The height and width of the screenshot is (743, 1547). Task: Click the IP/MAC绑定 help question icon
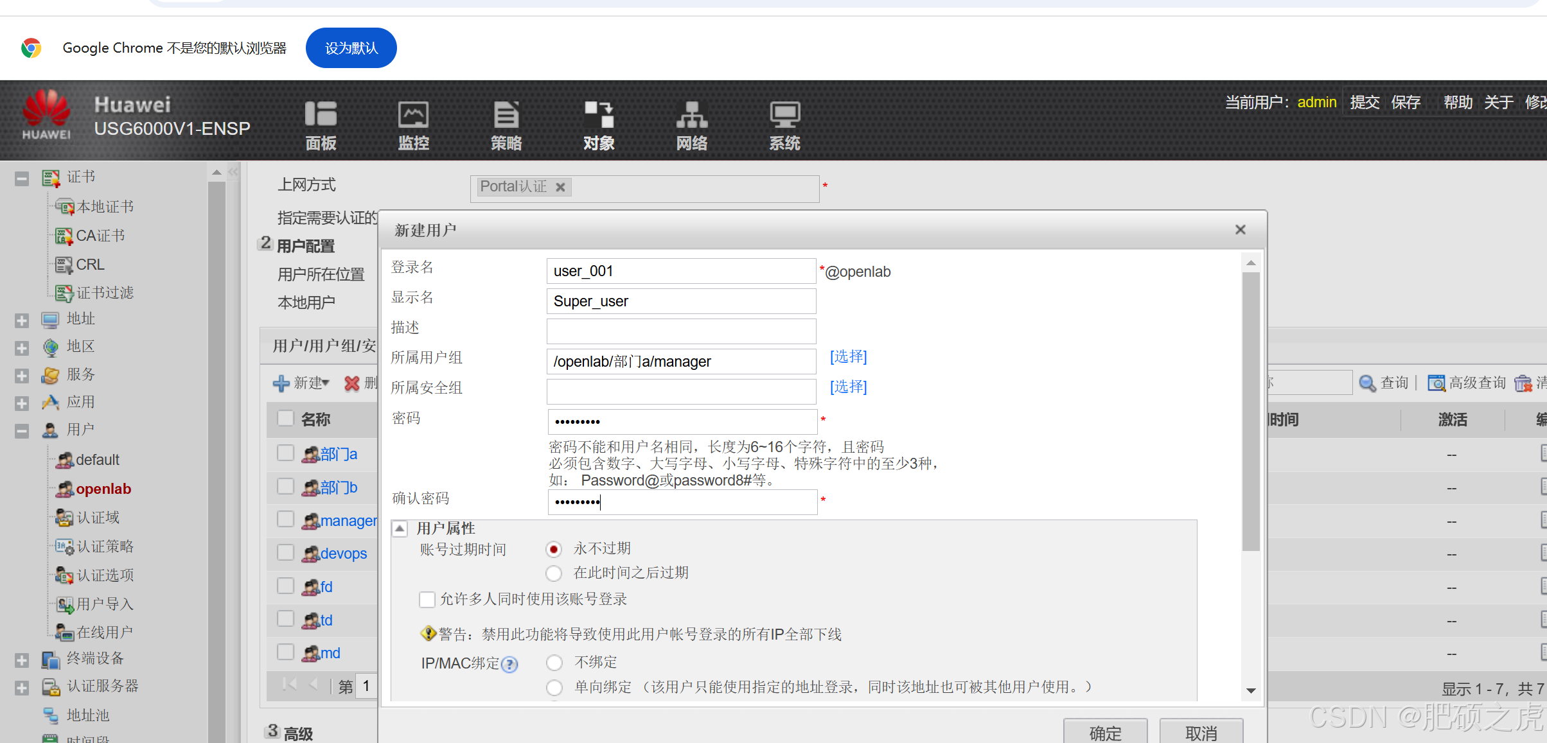[509, 664]
